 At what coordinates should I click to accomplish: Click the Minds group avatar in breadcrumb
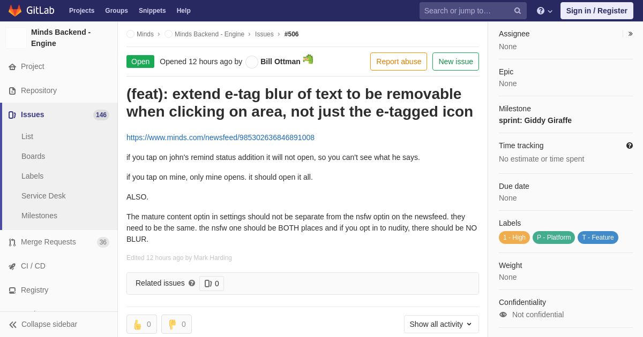(x=130, y=34)
